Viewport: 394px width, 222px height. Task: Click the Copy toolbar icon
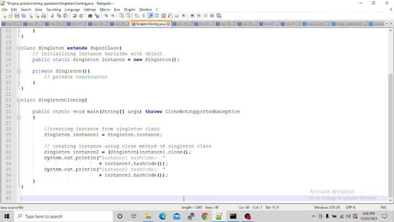[x=59, y=15]
